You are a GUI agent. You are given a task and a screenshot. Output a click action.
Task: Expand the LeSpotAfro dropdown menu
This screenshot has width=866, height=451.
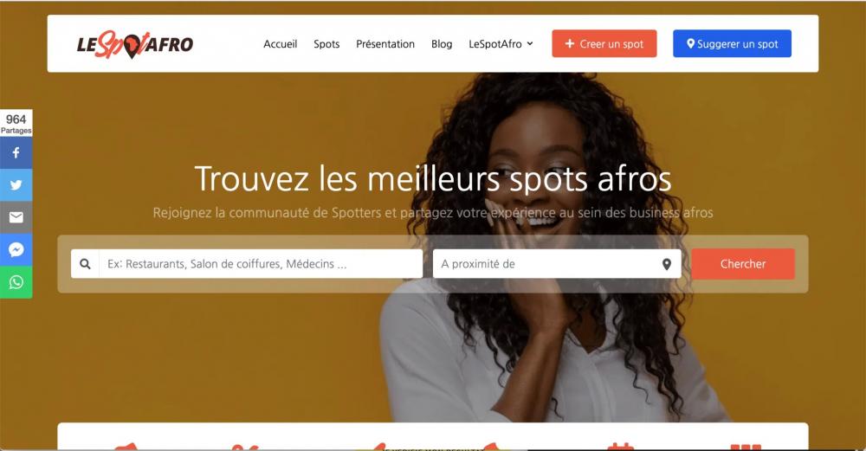(501, 44)
